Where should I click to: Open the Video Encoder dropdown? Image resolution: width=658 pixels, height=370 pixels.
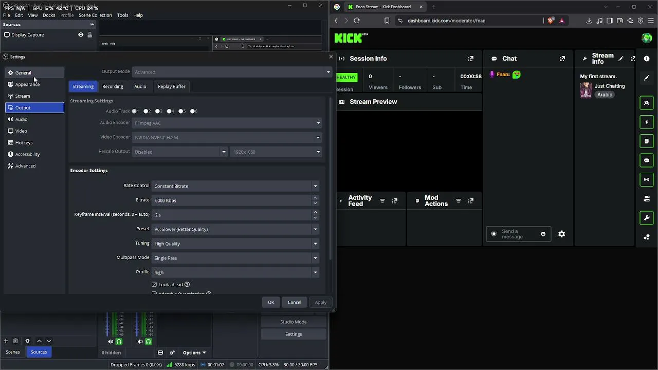227,137
